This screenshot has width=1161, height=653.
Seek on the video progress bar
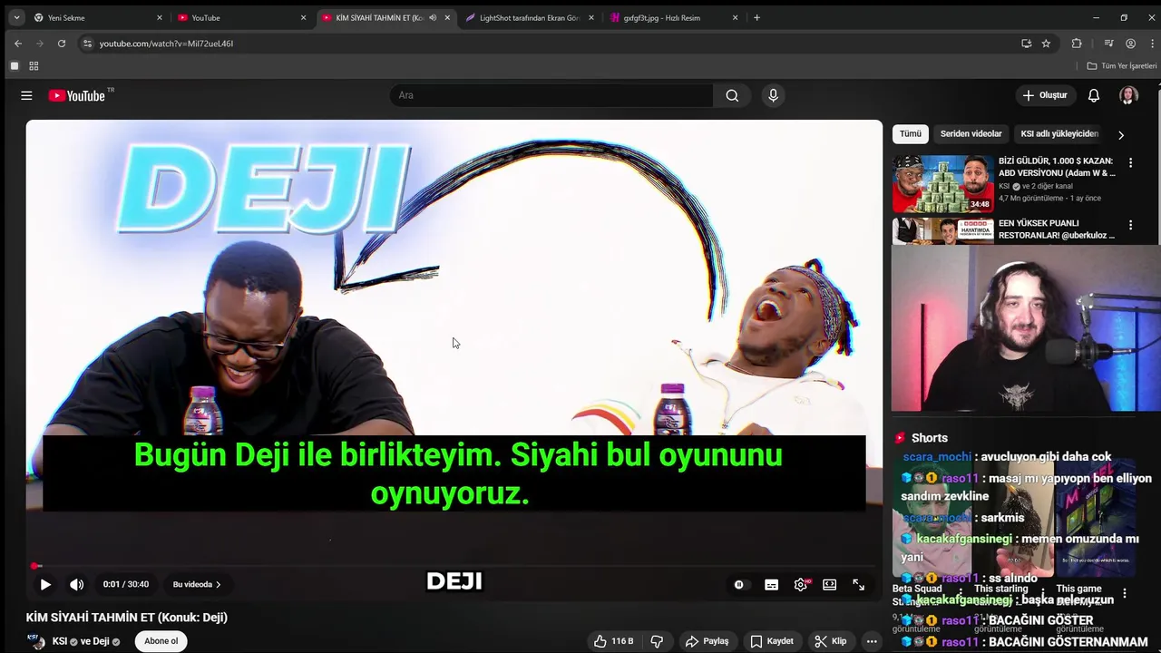[x=454, y=566]
